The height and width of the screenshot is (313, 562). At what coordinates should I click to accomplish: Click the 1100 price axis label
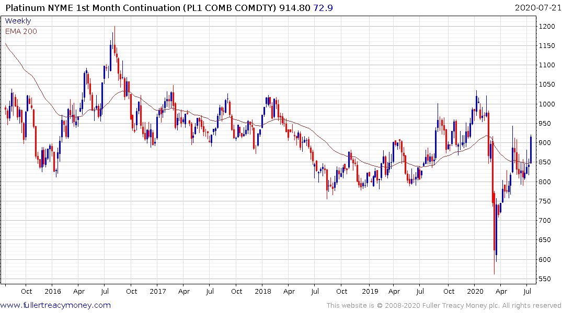(547, 65)
